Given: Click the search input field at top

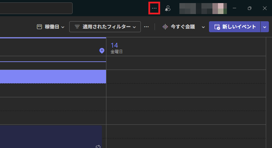Looking at the screenshot, I should [x=36, y=8].
